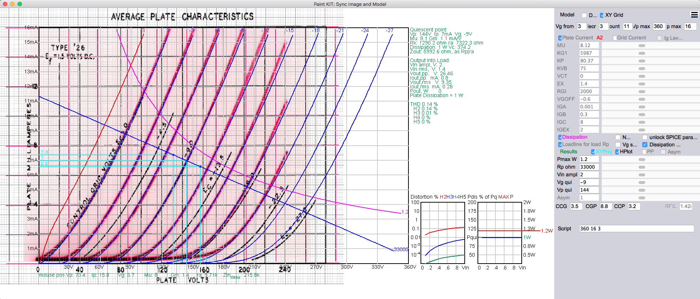700x299 pixels.
Task: Click the red A2 label
Action: tap(600, 38)
